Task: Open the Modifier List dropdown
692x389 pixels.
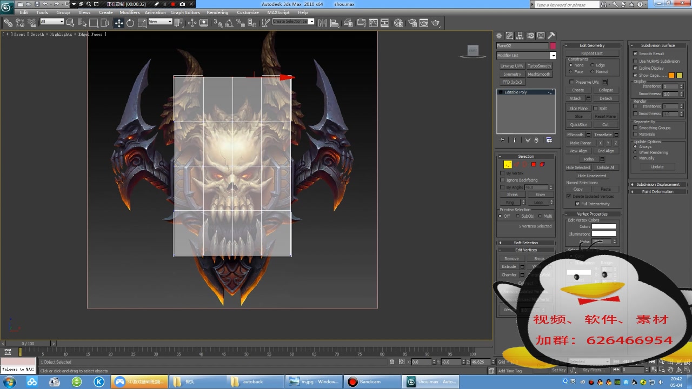Action: [553, 55]
